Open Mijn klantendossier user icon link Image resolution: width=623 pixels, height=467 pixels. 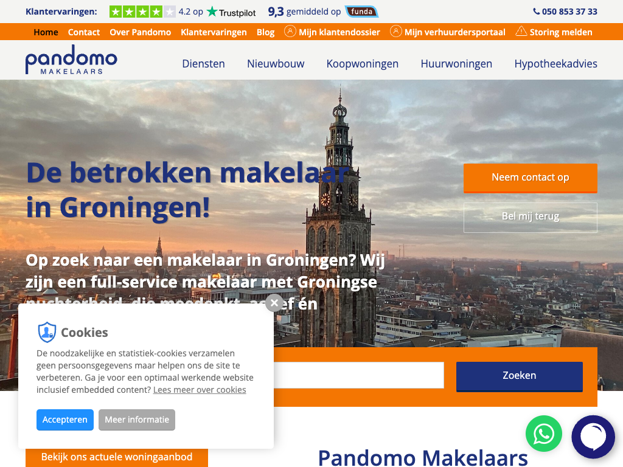[x=332, y=32]
